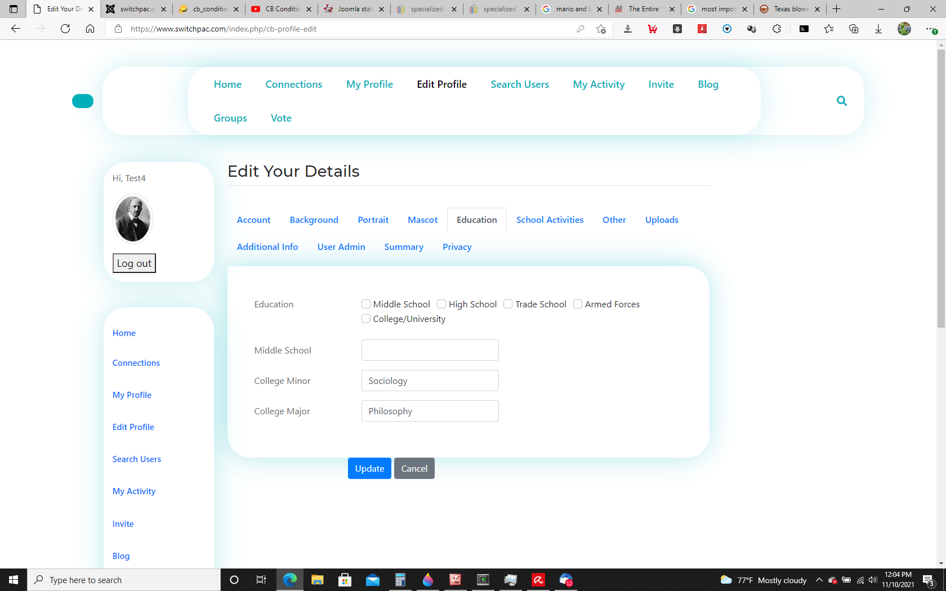Open Vote in the top menu

tap(281, 118)
